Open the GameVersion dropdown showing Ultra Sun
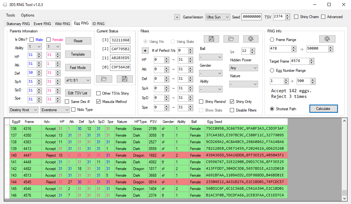 217,17
